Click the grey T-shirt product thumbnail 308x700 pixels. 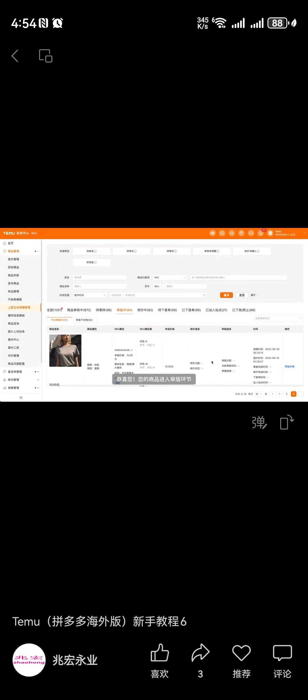(x=65, y=351)
